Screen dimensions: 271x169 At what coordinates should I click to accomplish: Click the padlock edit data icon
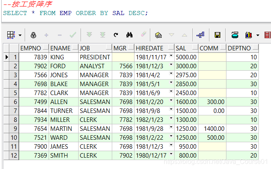[33, 35]
